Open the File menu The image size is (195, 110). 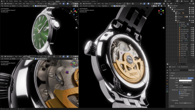[4, 1]
